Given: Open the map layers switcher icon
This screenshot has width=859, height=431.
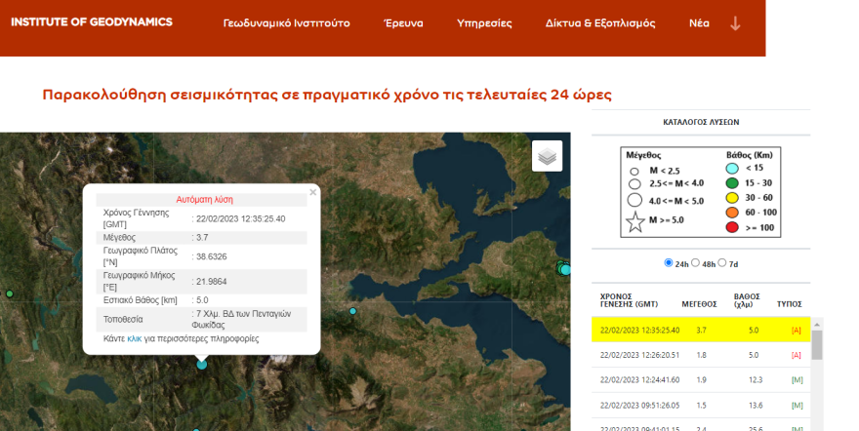Looking at the screenshot, I should 547,156.
